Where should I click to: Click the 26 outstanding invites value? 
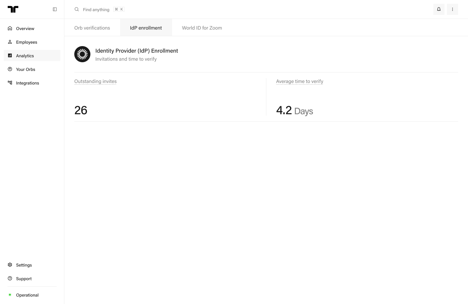click(81, 110)
